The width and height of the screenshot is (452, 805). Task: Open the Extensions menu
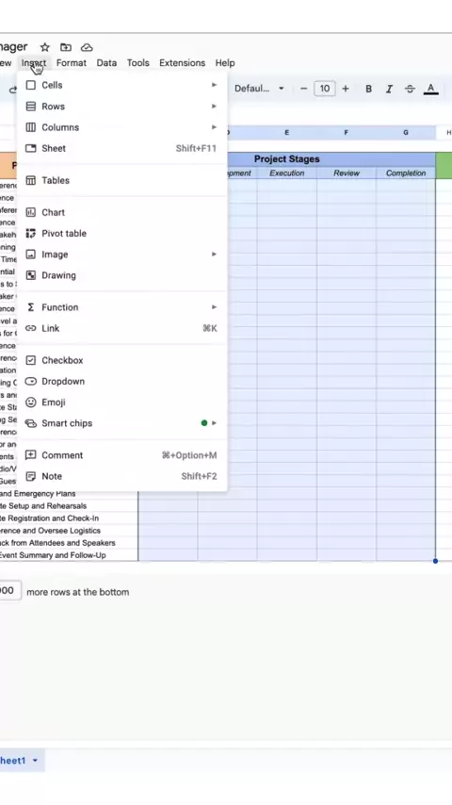click(182, 62)
